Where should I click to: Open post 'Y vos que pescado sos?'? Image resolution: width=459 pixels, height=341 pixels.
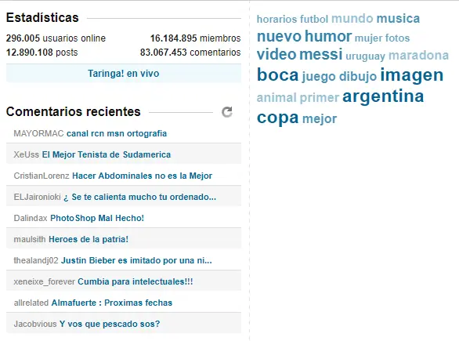pyautogui.click(x=110, y=324)
